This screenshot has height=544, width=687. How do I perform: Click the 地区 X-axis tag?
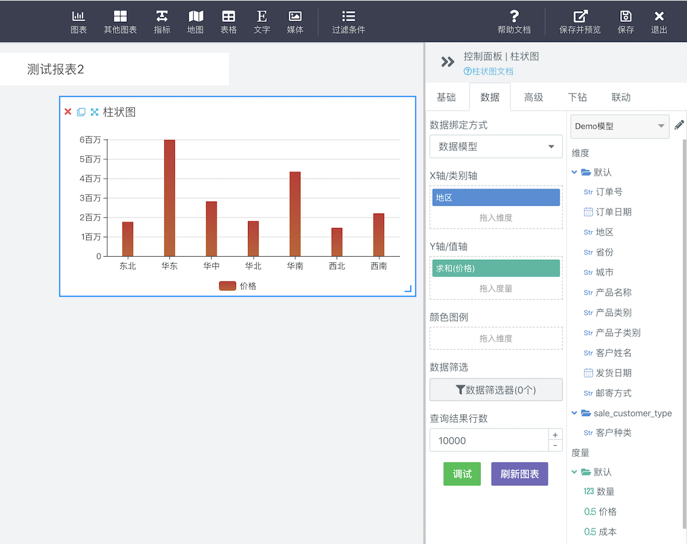496,197
